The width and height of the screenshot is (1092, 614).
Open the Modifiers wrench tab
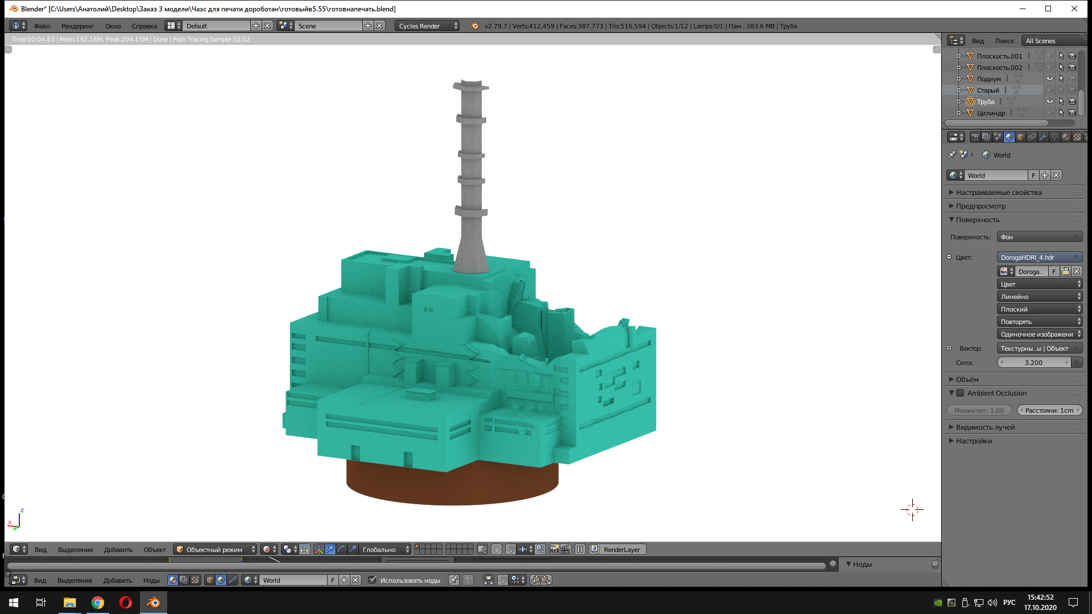pyautogui.click(x=1043, y=137)
